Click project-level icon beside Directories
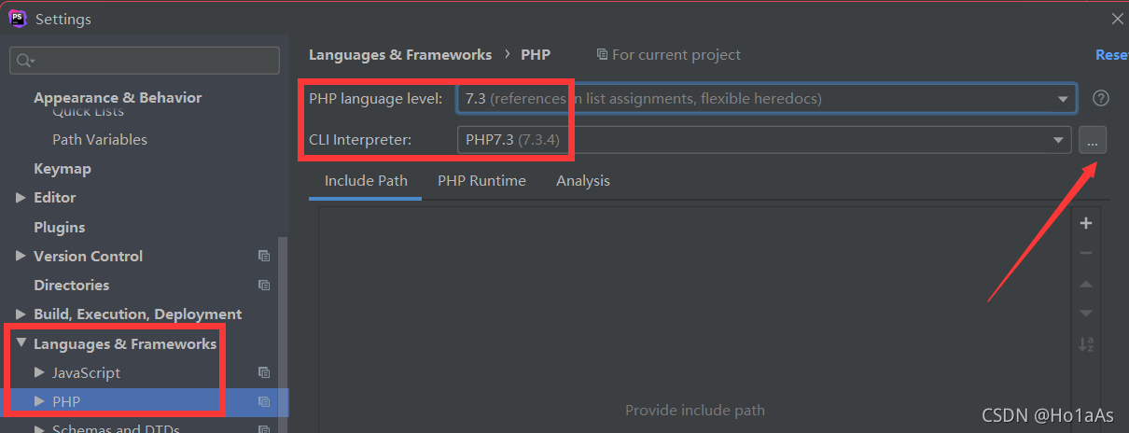The height and width of the screenshot is (433, 1129). point(264,285)
